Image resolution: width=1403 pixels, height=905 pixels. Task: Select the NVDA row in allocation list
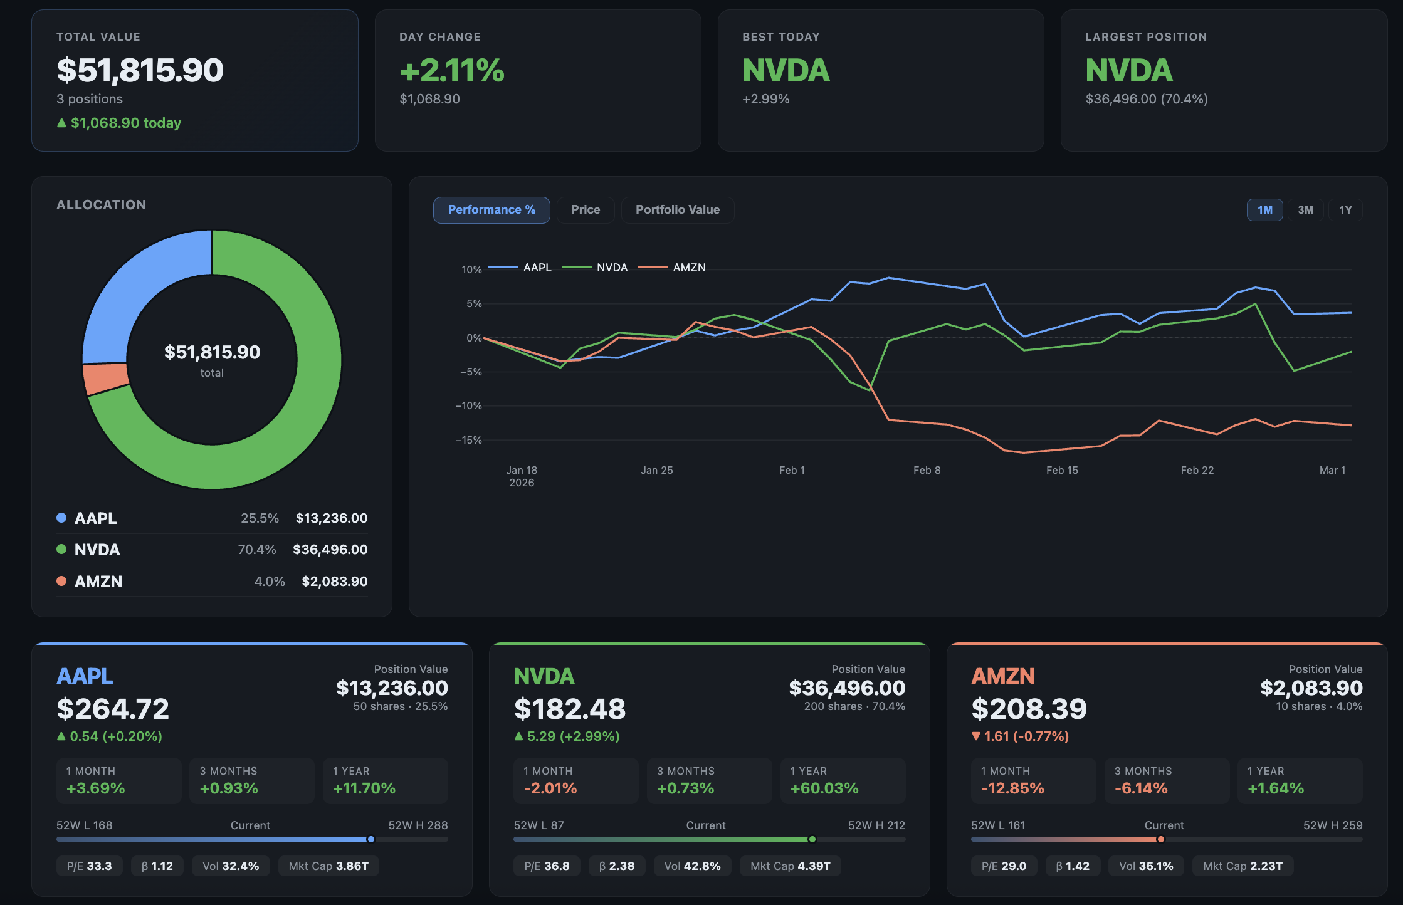212,550
